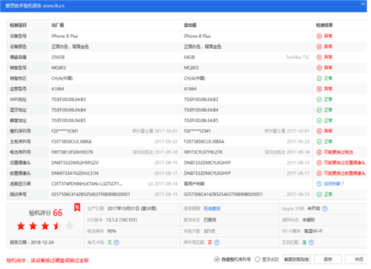The height and width of the screenshot is (269, 371).
Task: Click the green check icon for 蓝牙地址
Action: pos(319,110)
